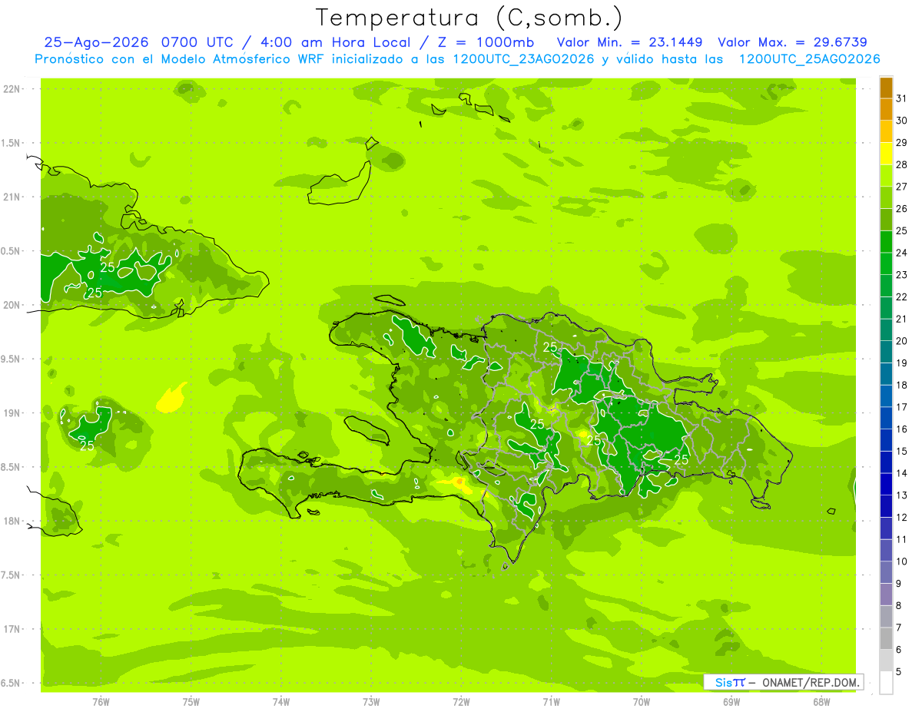Click the "73W" longitude axis label

(x=371, y=701)
